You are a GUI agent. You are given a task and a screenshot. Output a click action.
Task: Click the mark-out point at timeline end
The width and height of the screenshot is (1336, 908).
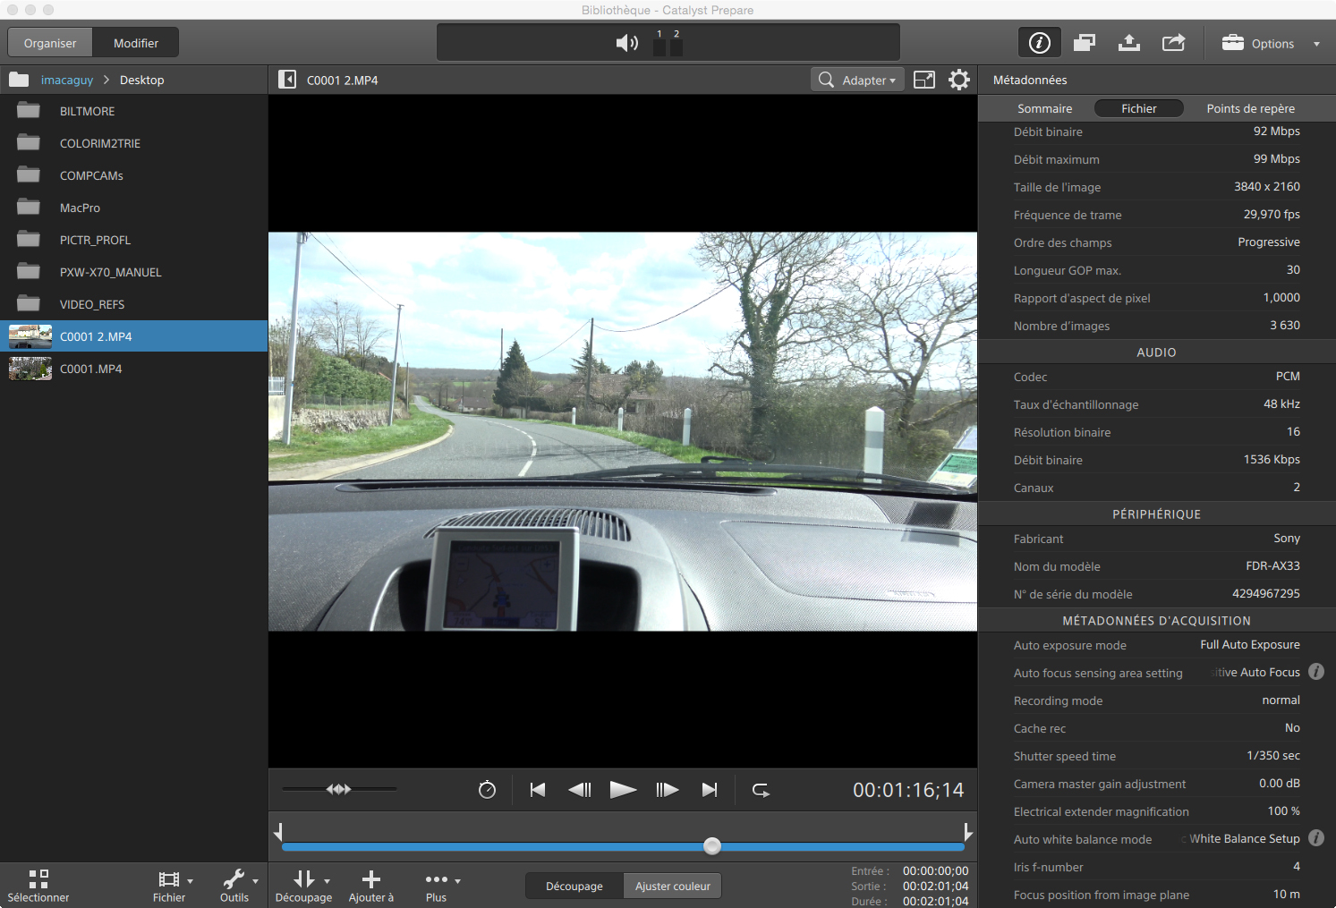pos(967,832)
